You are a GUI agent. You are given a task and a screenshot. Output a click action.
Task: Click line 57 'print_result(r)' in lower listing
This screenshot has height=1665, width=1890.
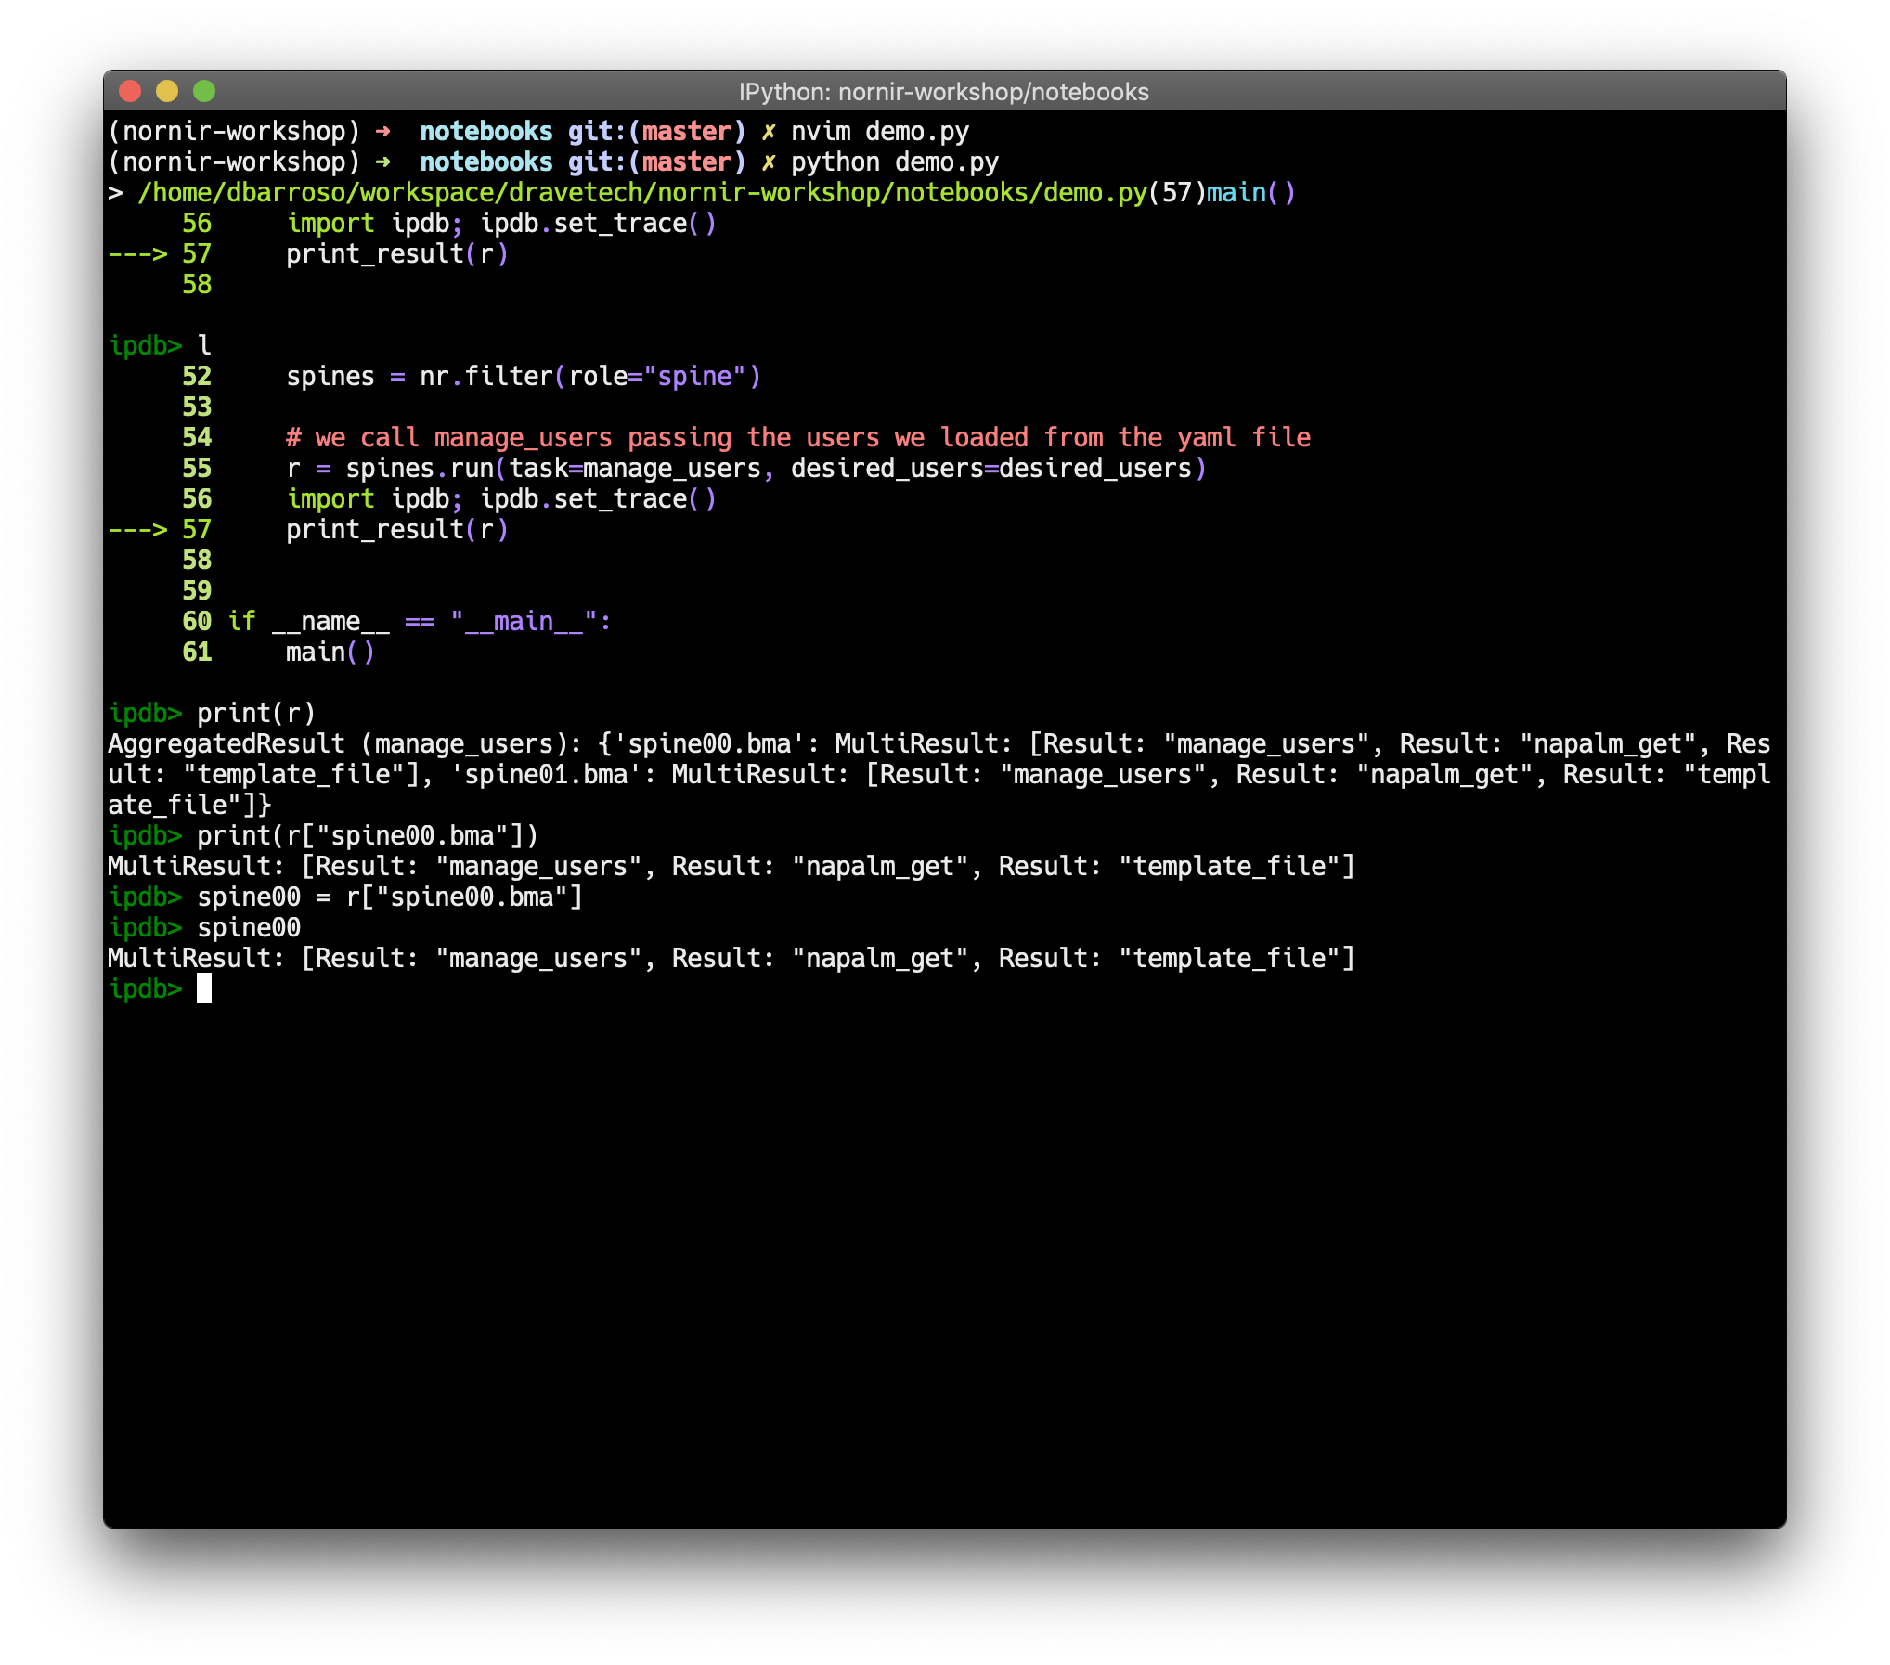click(x=397, y=530)
